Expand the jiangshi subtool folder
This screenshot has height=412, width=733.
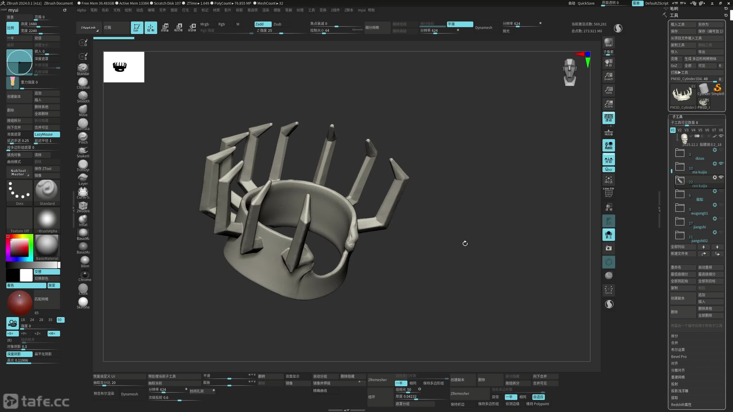[x=680, y=221]
